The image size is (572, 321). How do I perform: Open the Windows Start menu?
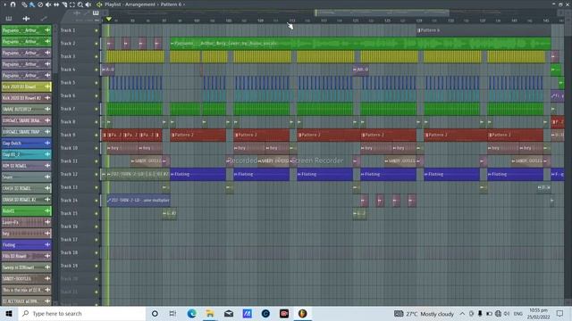pyautogui.click(x=9, y=314)
